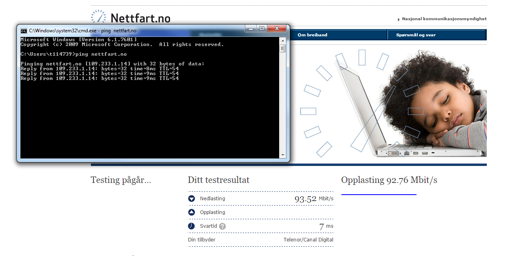Follow the Nasjonal kommunikasjonsmyndighet link

click(444, 19)
